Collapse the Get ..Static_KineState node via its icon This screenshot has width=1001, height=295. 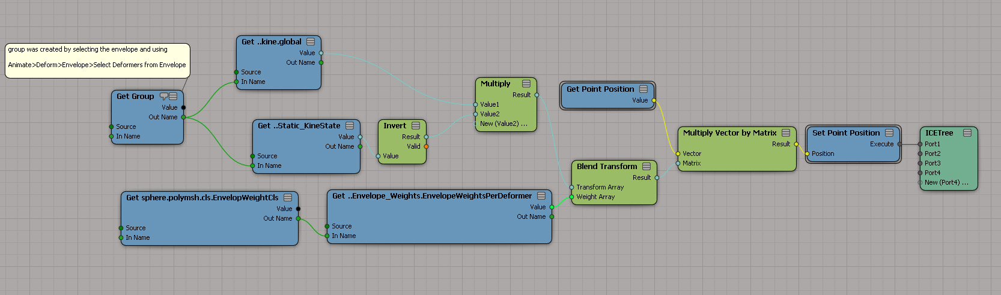(x=350, y=125)
